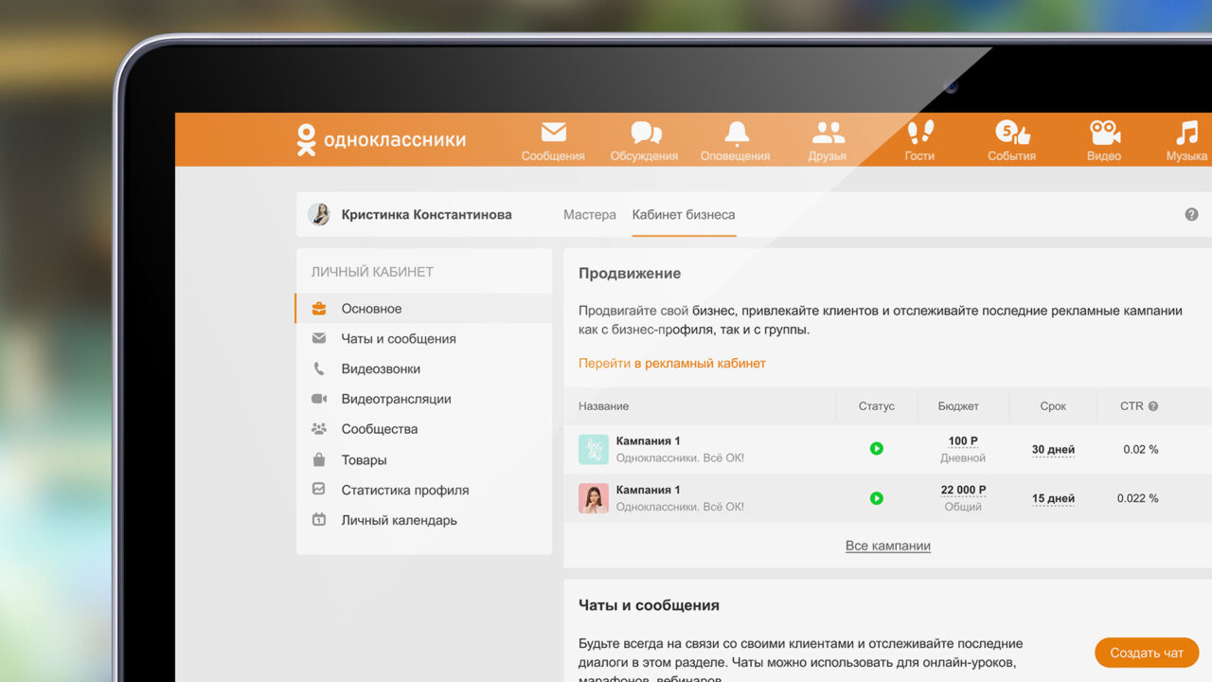Select Сообщества in sidebar
The height and width of the screenshot is (682, 1212).
tap(423, 429)
